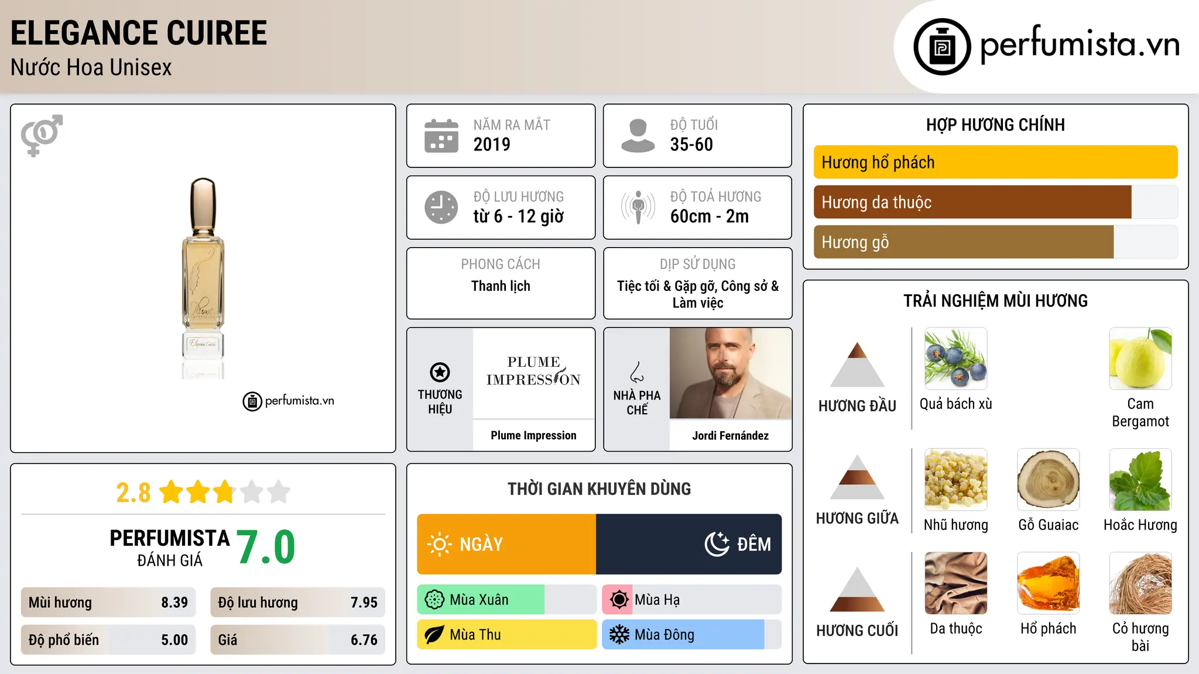Viewport: 1199px width, 674px height.
Task: Click the Tiệc tối & Gặp gỡ occasion text
Action: (x=698, y=294)
